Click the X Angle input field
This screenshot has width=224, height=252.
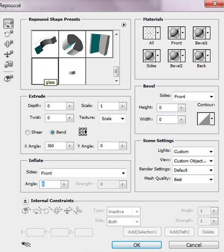click(56, 146)
